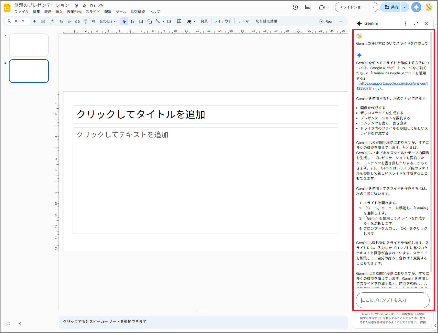This screenshot has width=438, height=333.
Task: Click the 共有 share button
Action: point(391,7)
